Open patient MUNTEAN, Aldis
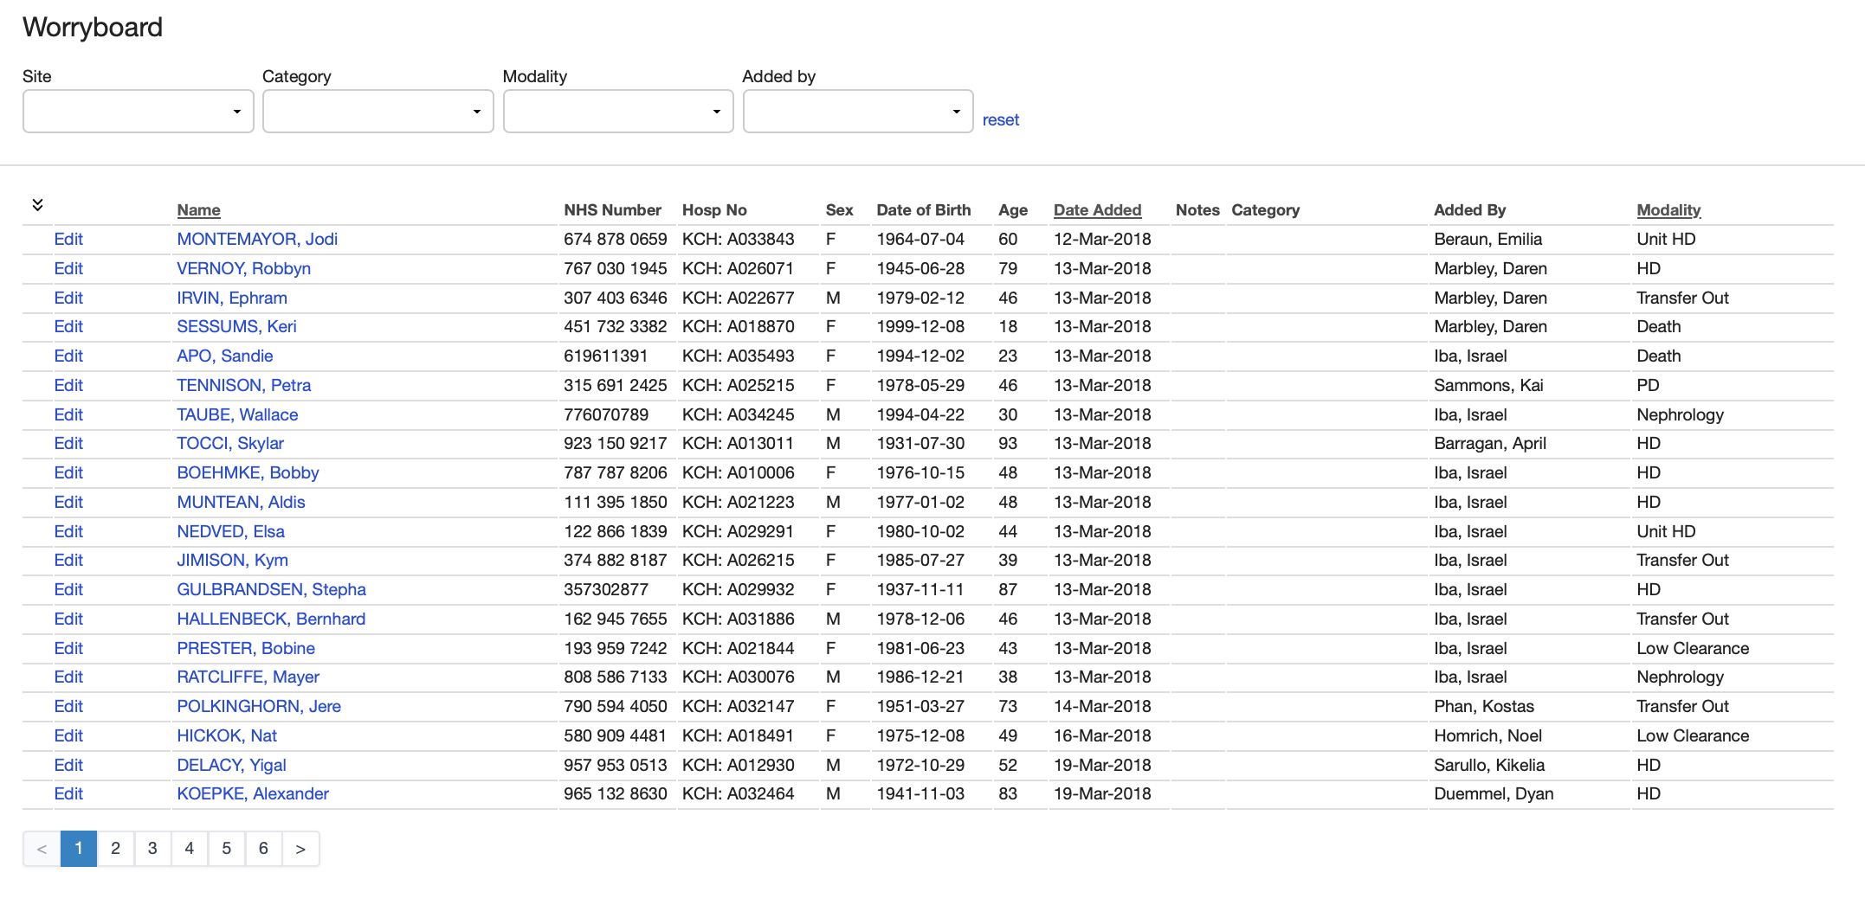Image resolution: width=1865 pixels, height=905 pixels. [x=241, y=503]
